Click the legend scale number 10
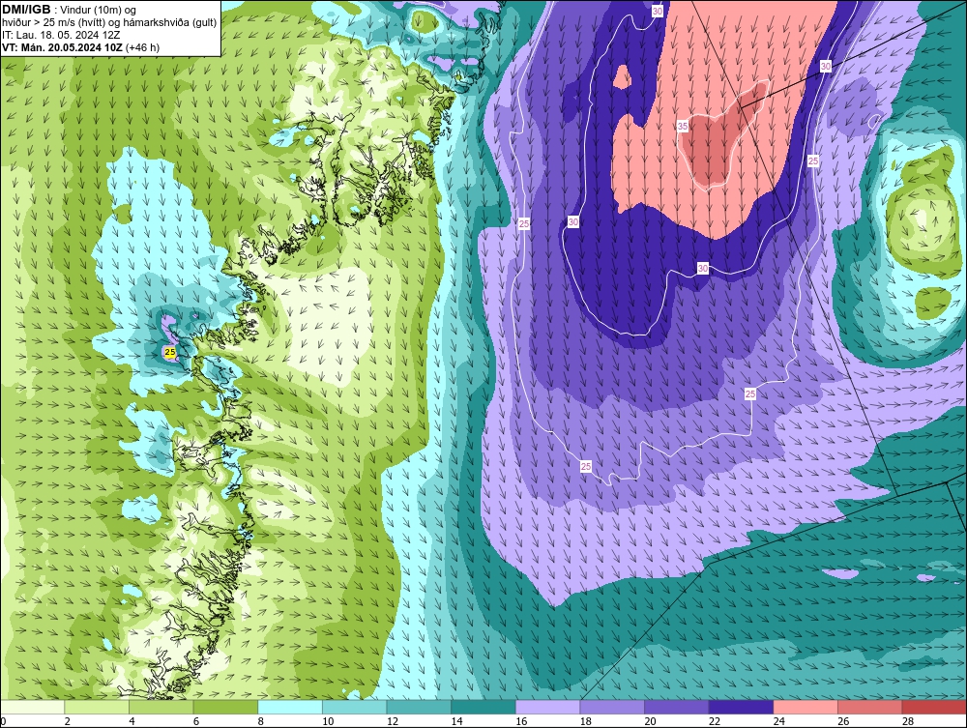This screenshot has width=967, height=728. tap(328, 721)
